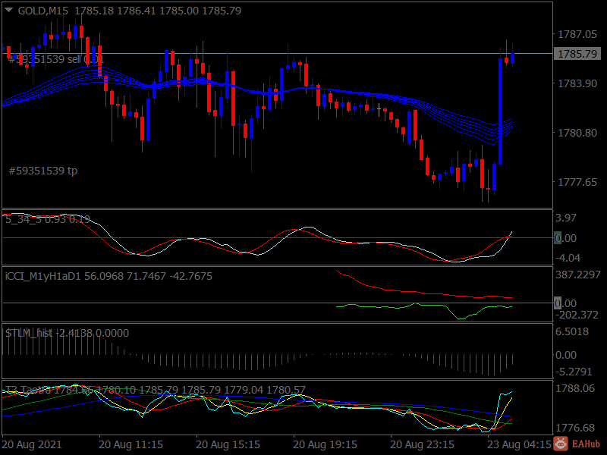Click the 1777.65 price scale label
The image size is (607, 455).
point(577,182)
